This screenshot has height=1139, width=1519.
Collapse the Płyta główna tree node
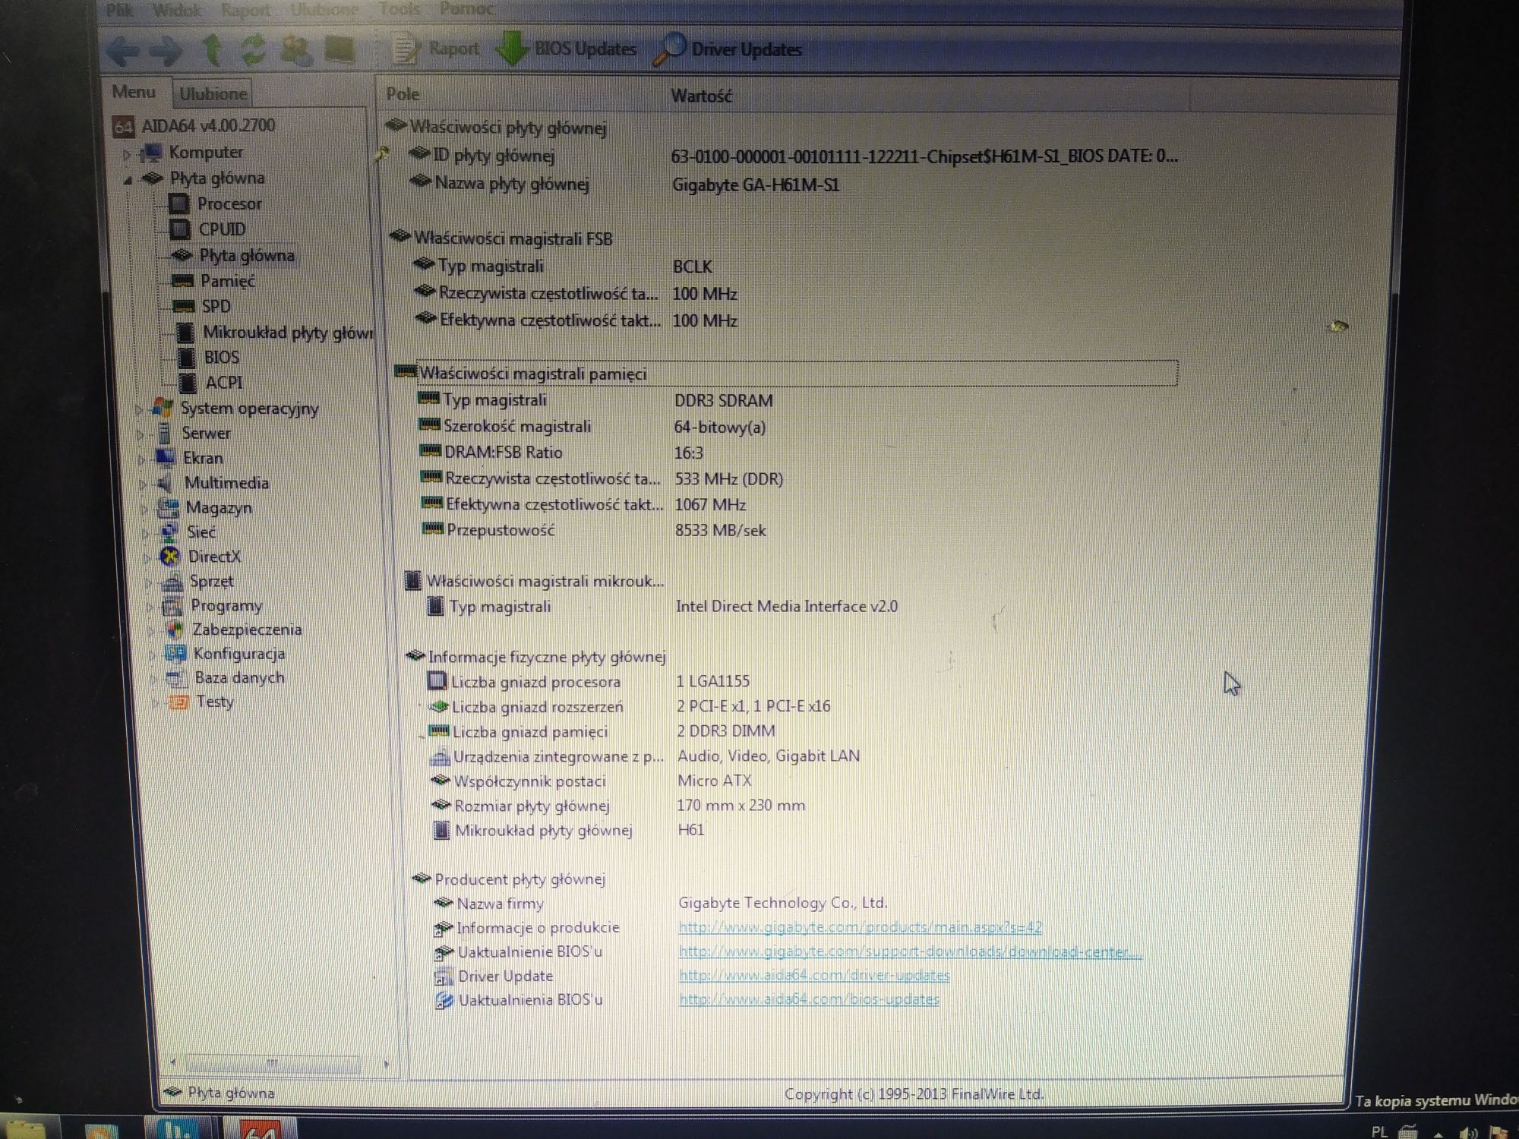coord(128,180)
